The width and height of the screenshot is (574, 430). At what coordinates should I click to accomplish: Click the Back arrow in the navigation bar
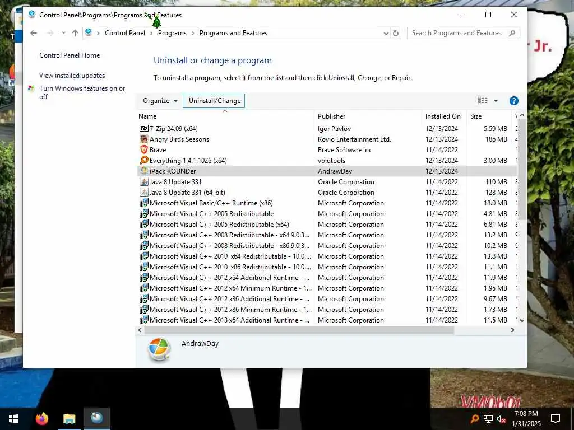click(x=34, y=33)
